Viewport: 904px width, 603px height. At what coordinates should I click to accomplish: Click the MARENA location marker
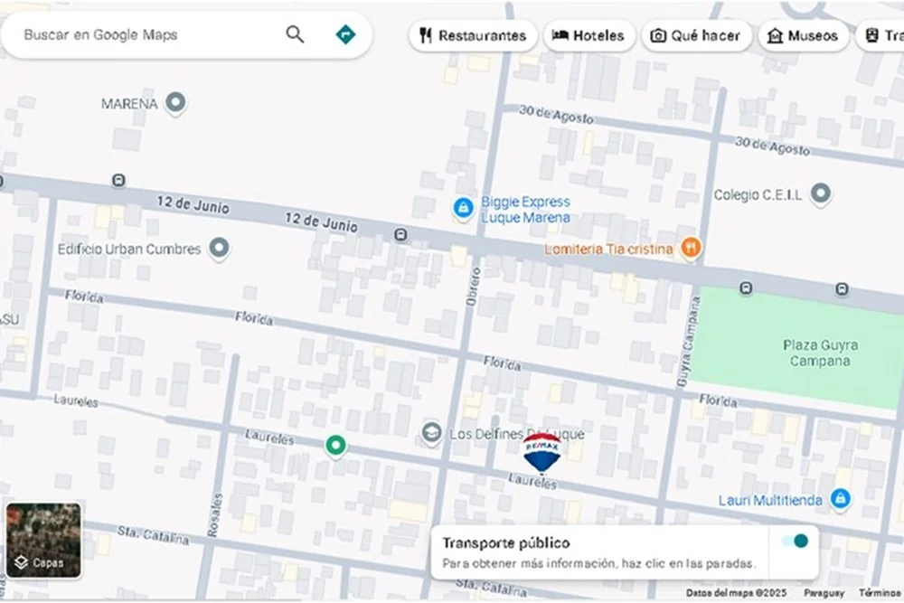coord(176,103)
